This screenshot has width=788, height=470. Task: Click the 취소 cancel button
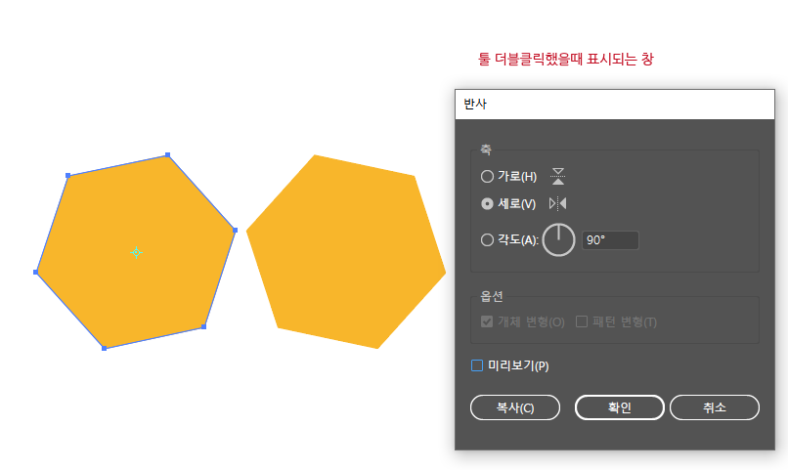tap(715, 407)
